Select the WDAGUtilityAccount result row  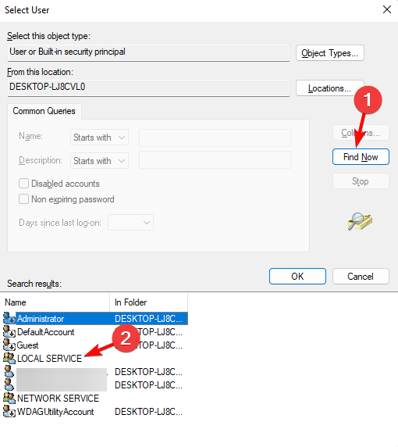(95, 412)
